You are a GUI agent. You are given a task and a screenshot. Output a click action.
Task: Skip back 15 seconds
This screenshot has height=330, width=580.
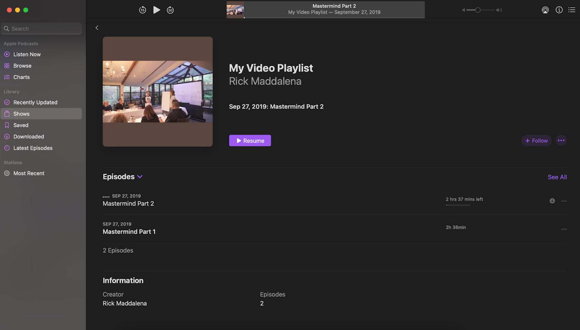(142, 10)
